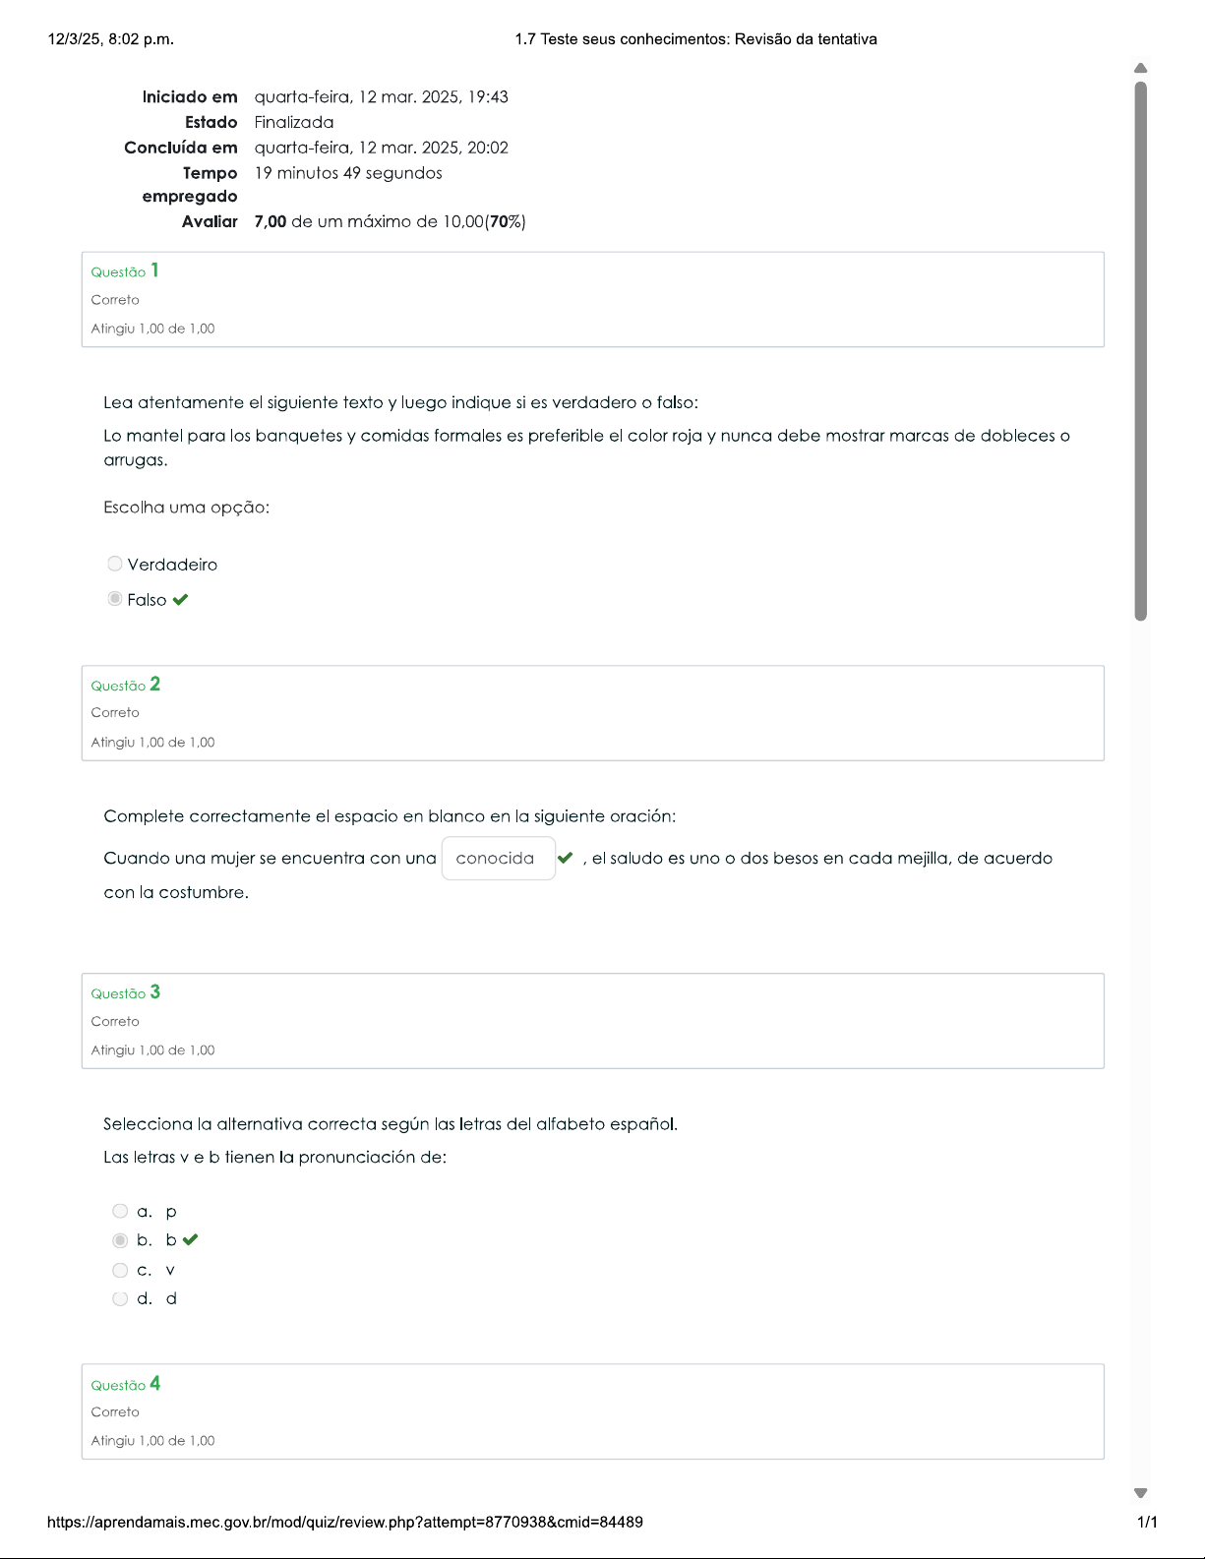1205x1559 pixels.
Task: Open the Questão 1 header link
Action: coord(125,270)
